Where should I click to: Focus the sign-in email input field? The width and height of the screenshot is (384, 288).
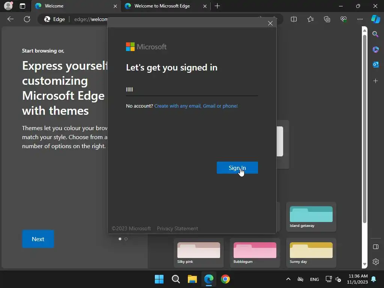192,90
